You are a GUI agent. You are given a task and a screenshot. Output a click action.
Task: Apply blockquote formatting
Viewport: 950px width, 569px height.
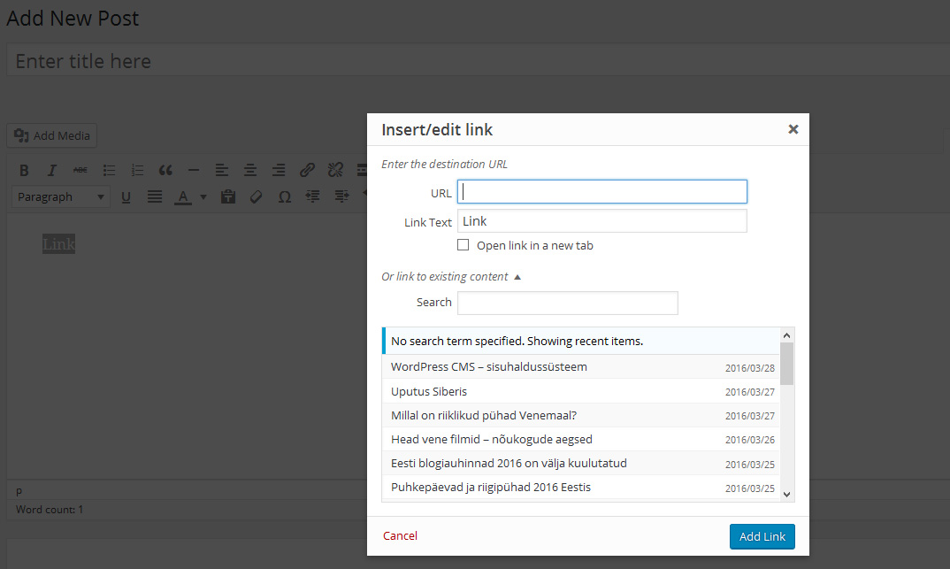pyautogui.click(x=165, y=171)
